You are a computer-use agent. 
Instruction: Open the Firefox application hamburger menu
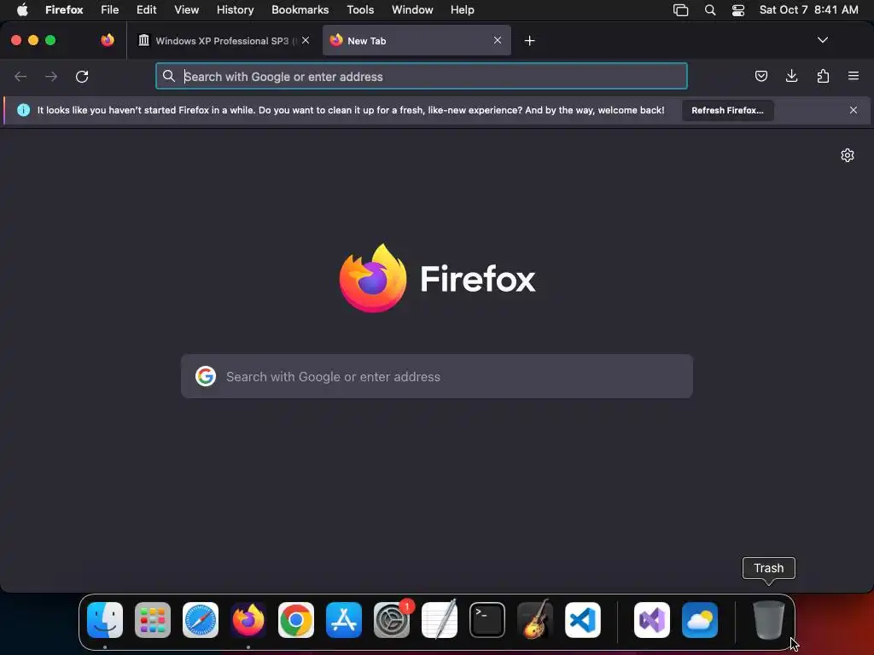[854, 76]
